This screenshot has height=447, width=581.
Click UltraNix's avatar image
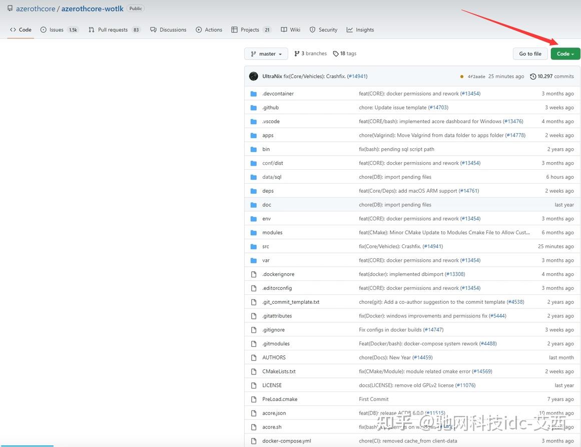pos(253,77)
